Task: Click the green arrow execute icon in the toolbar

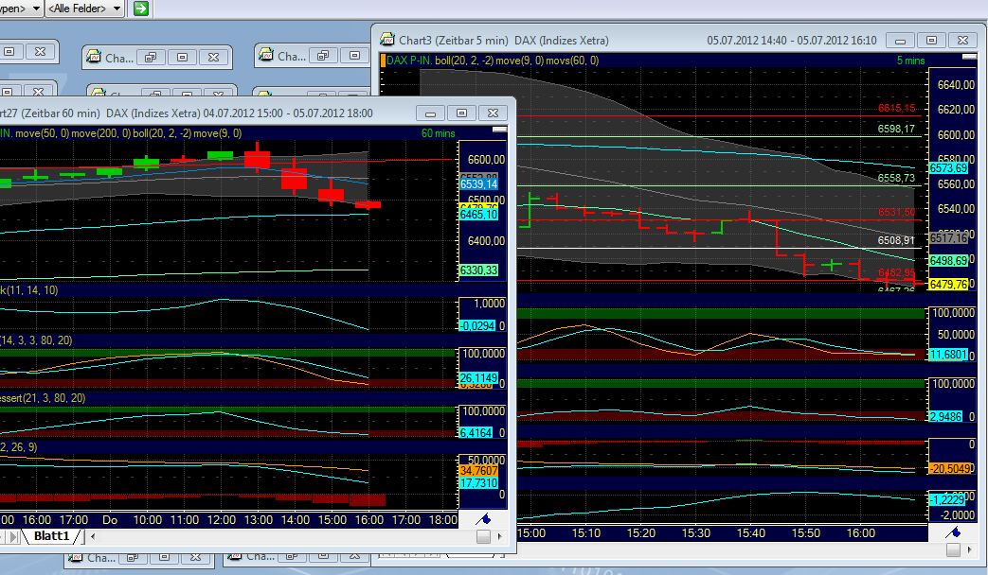Action: 140,9
